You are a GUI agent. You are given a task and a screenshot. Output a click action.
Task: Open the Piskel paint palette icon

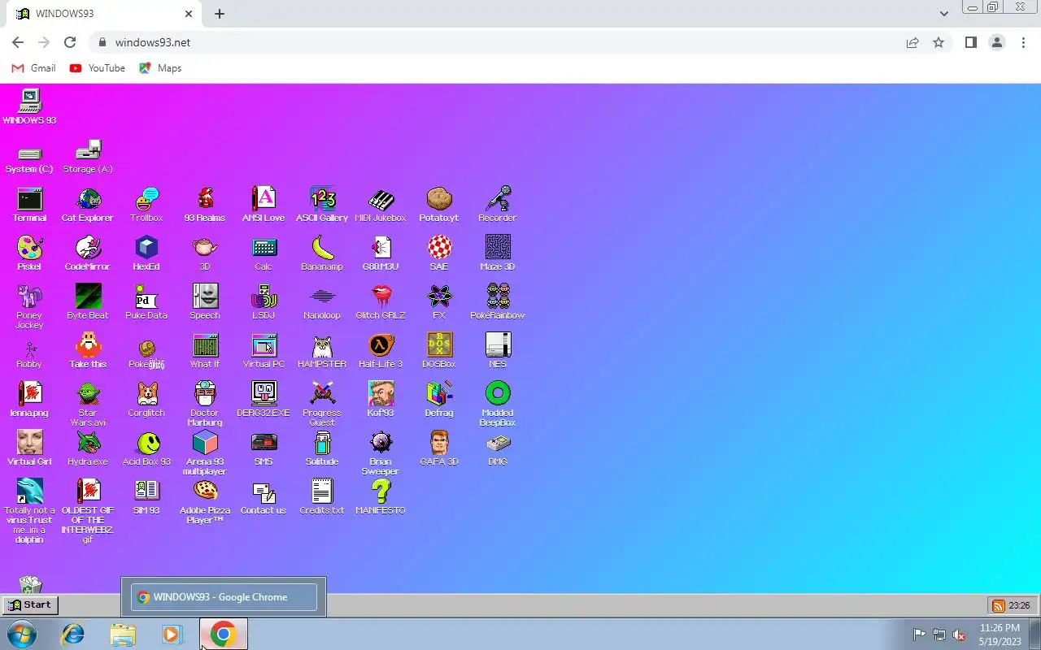tap(29, 248)
